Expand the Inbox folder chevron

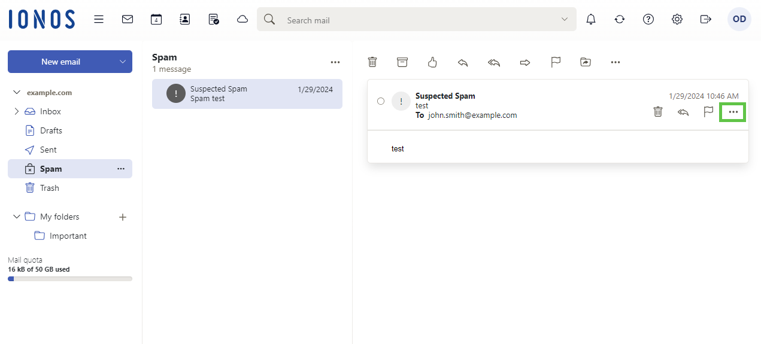tap(16, 111)
